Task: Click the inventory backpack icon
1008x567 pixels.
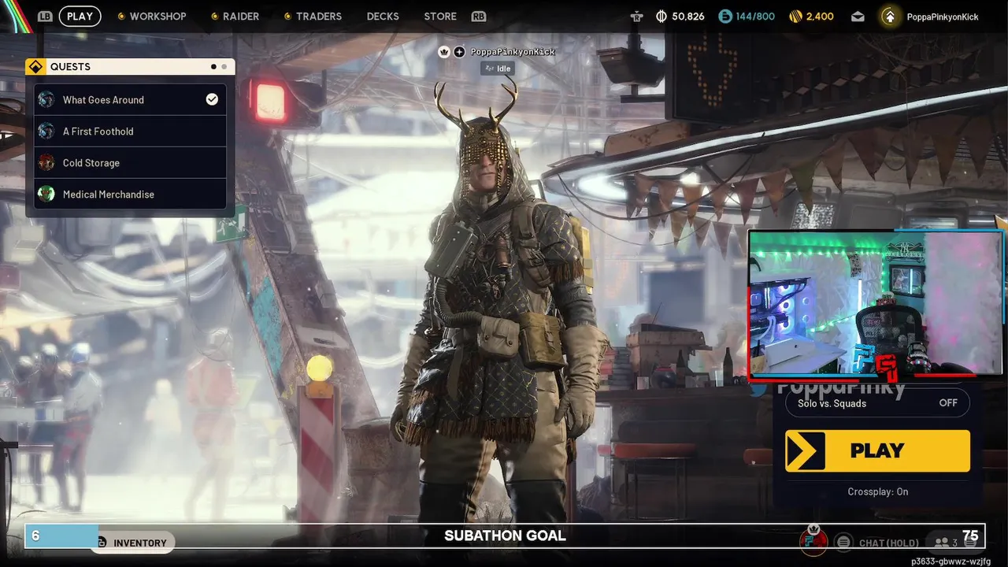Action: tap(102, 543)
